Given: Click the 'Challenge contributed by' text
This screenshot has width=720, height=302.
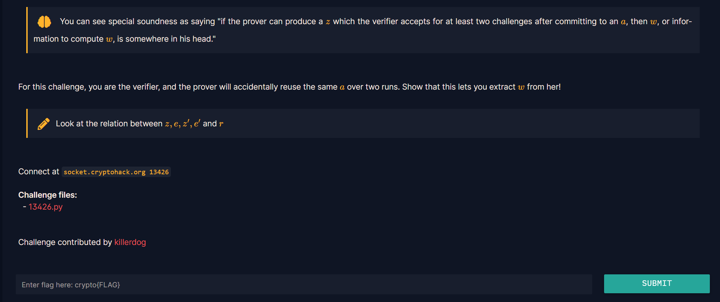Looking at the screenshot, I should click(65, 242).
